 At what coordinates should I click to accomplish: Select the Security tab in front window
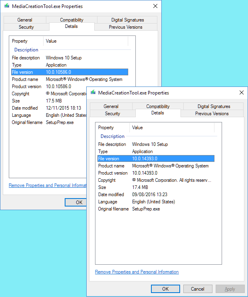[113, 114]
